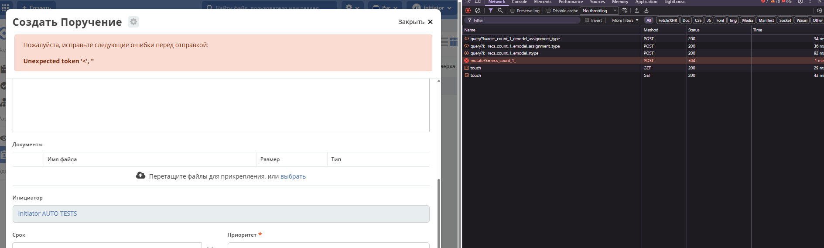Enable the Preserve log checkbox
The height and width of the screenshot is (248, 824).
tap(513, 11)
